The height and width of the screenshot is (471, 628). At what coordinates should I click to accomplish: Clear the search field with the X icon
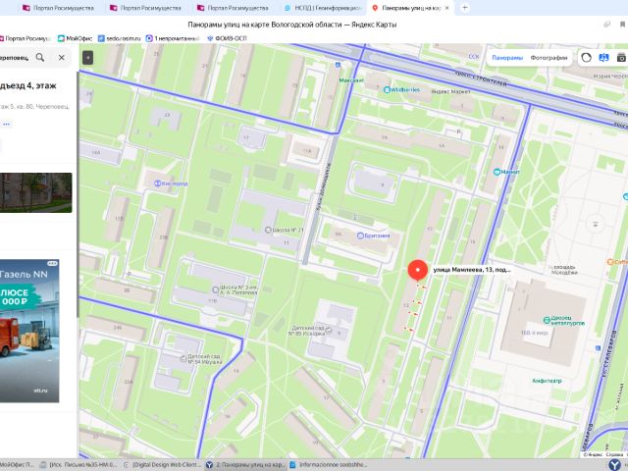tap(61, 57)
